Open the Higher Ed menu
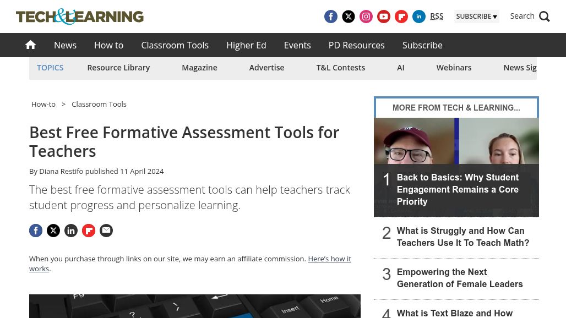Viewport: 566px width, 318px height. pos(246,45)
